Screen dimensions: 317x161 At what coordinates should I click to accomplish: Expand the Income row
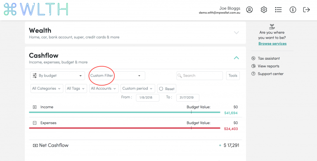[x=35, y=107]
